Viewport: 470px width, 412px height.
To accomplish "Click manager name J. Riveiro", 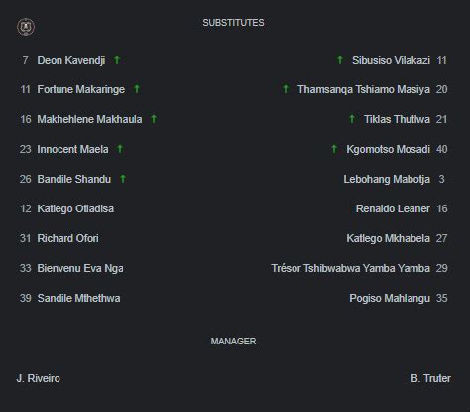I will click(39, 378).
